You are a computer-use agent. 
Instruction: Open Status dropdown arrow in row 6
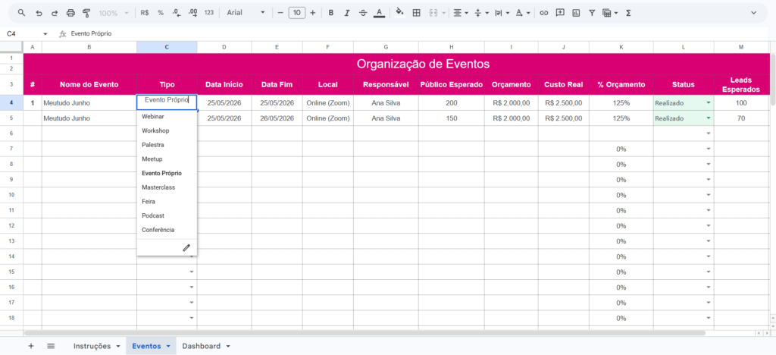(709, 134)
